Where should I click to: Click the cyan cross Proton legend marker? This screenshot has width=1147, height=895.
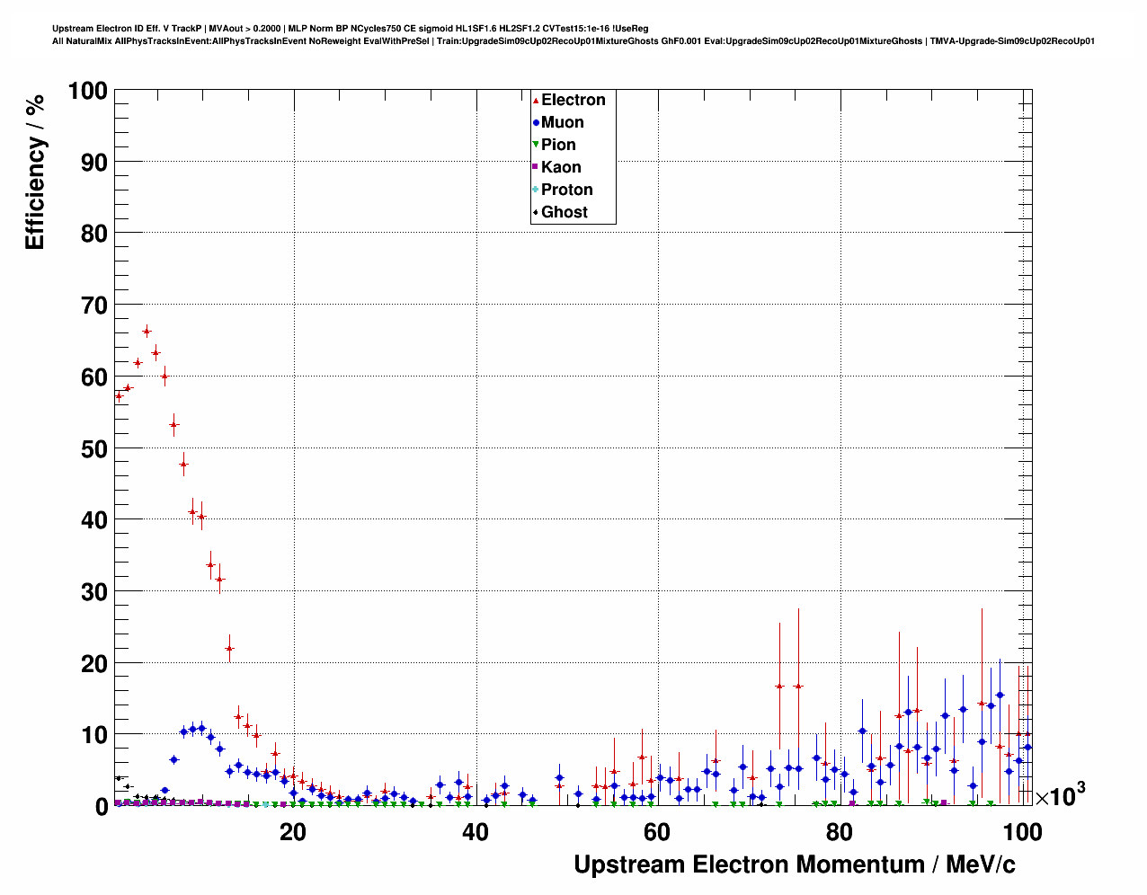(x=536, y=190)
